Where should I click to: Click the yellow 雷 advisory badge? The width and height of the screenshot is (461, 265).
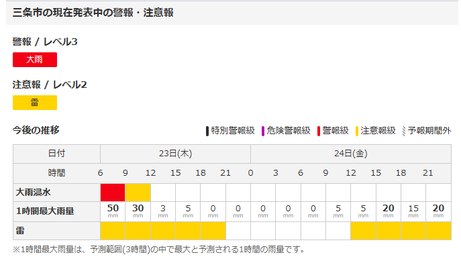35,103
